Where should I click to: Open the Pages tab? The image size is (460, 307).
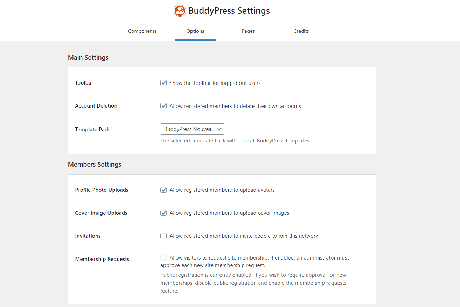coord(248,31)
